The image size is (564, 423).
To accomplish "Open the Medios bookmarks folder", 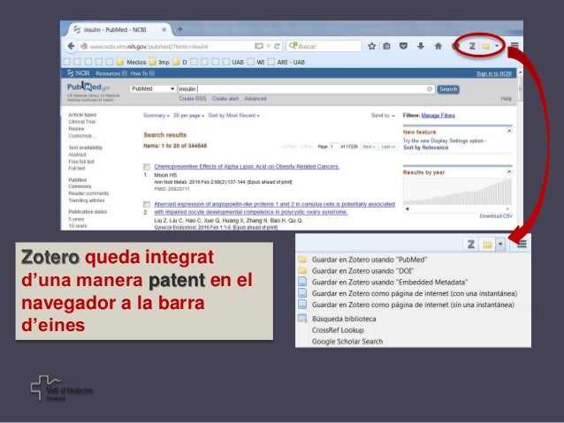I will point(132,62).
